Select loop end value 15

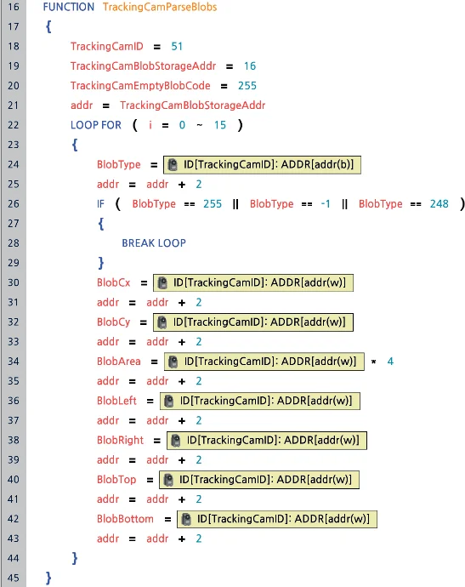tap(220, 125)
